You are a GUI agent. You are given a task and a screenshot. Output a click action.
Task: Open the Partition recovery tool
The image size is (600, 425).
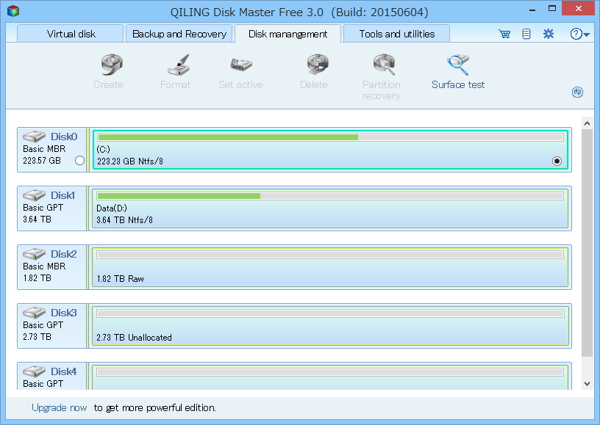381,70
